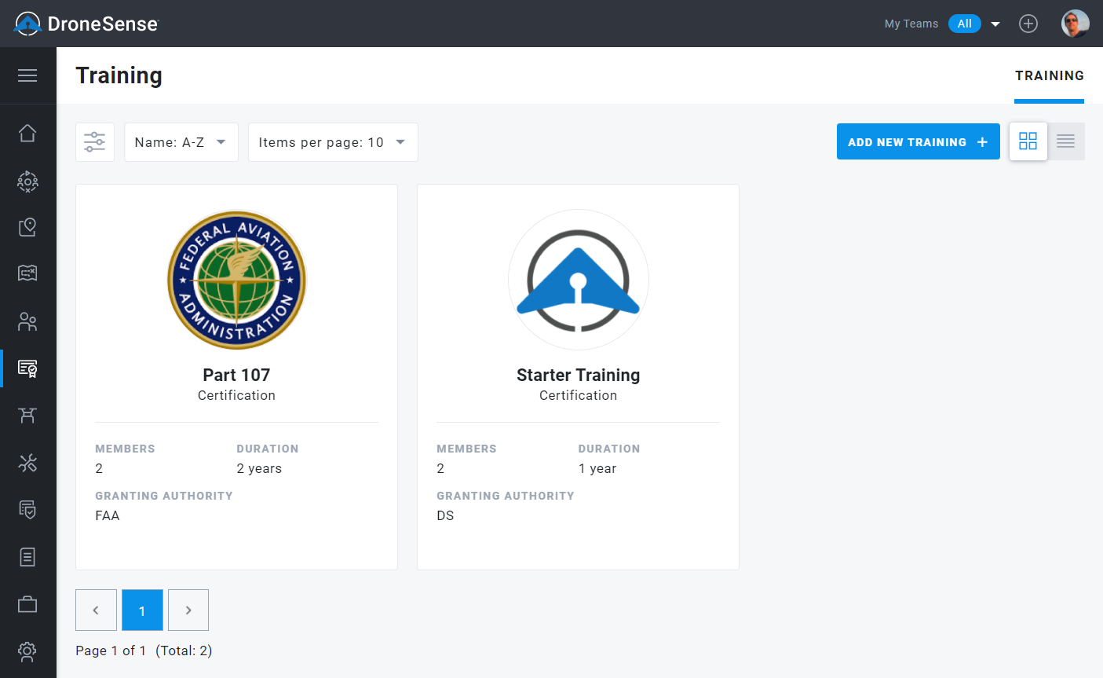Click the '(Total: 2)' text
Image resolution: width=1103 pixels, height=678 pixels.
[x=184, y=651]
